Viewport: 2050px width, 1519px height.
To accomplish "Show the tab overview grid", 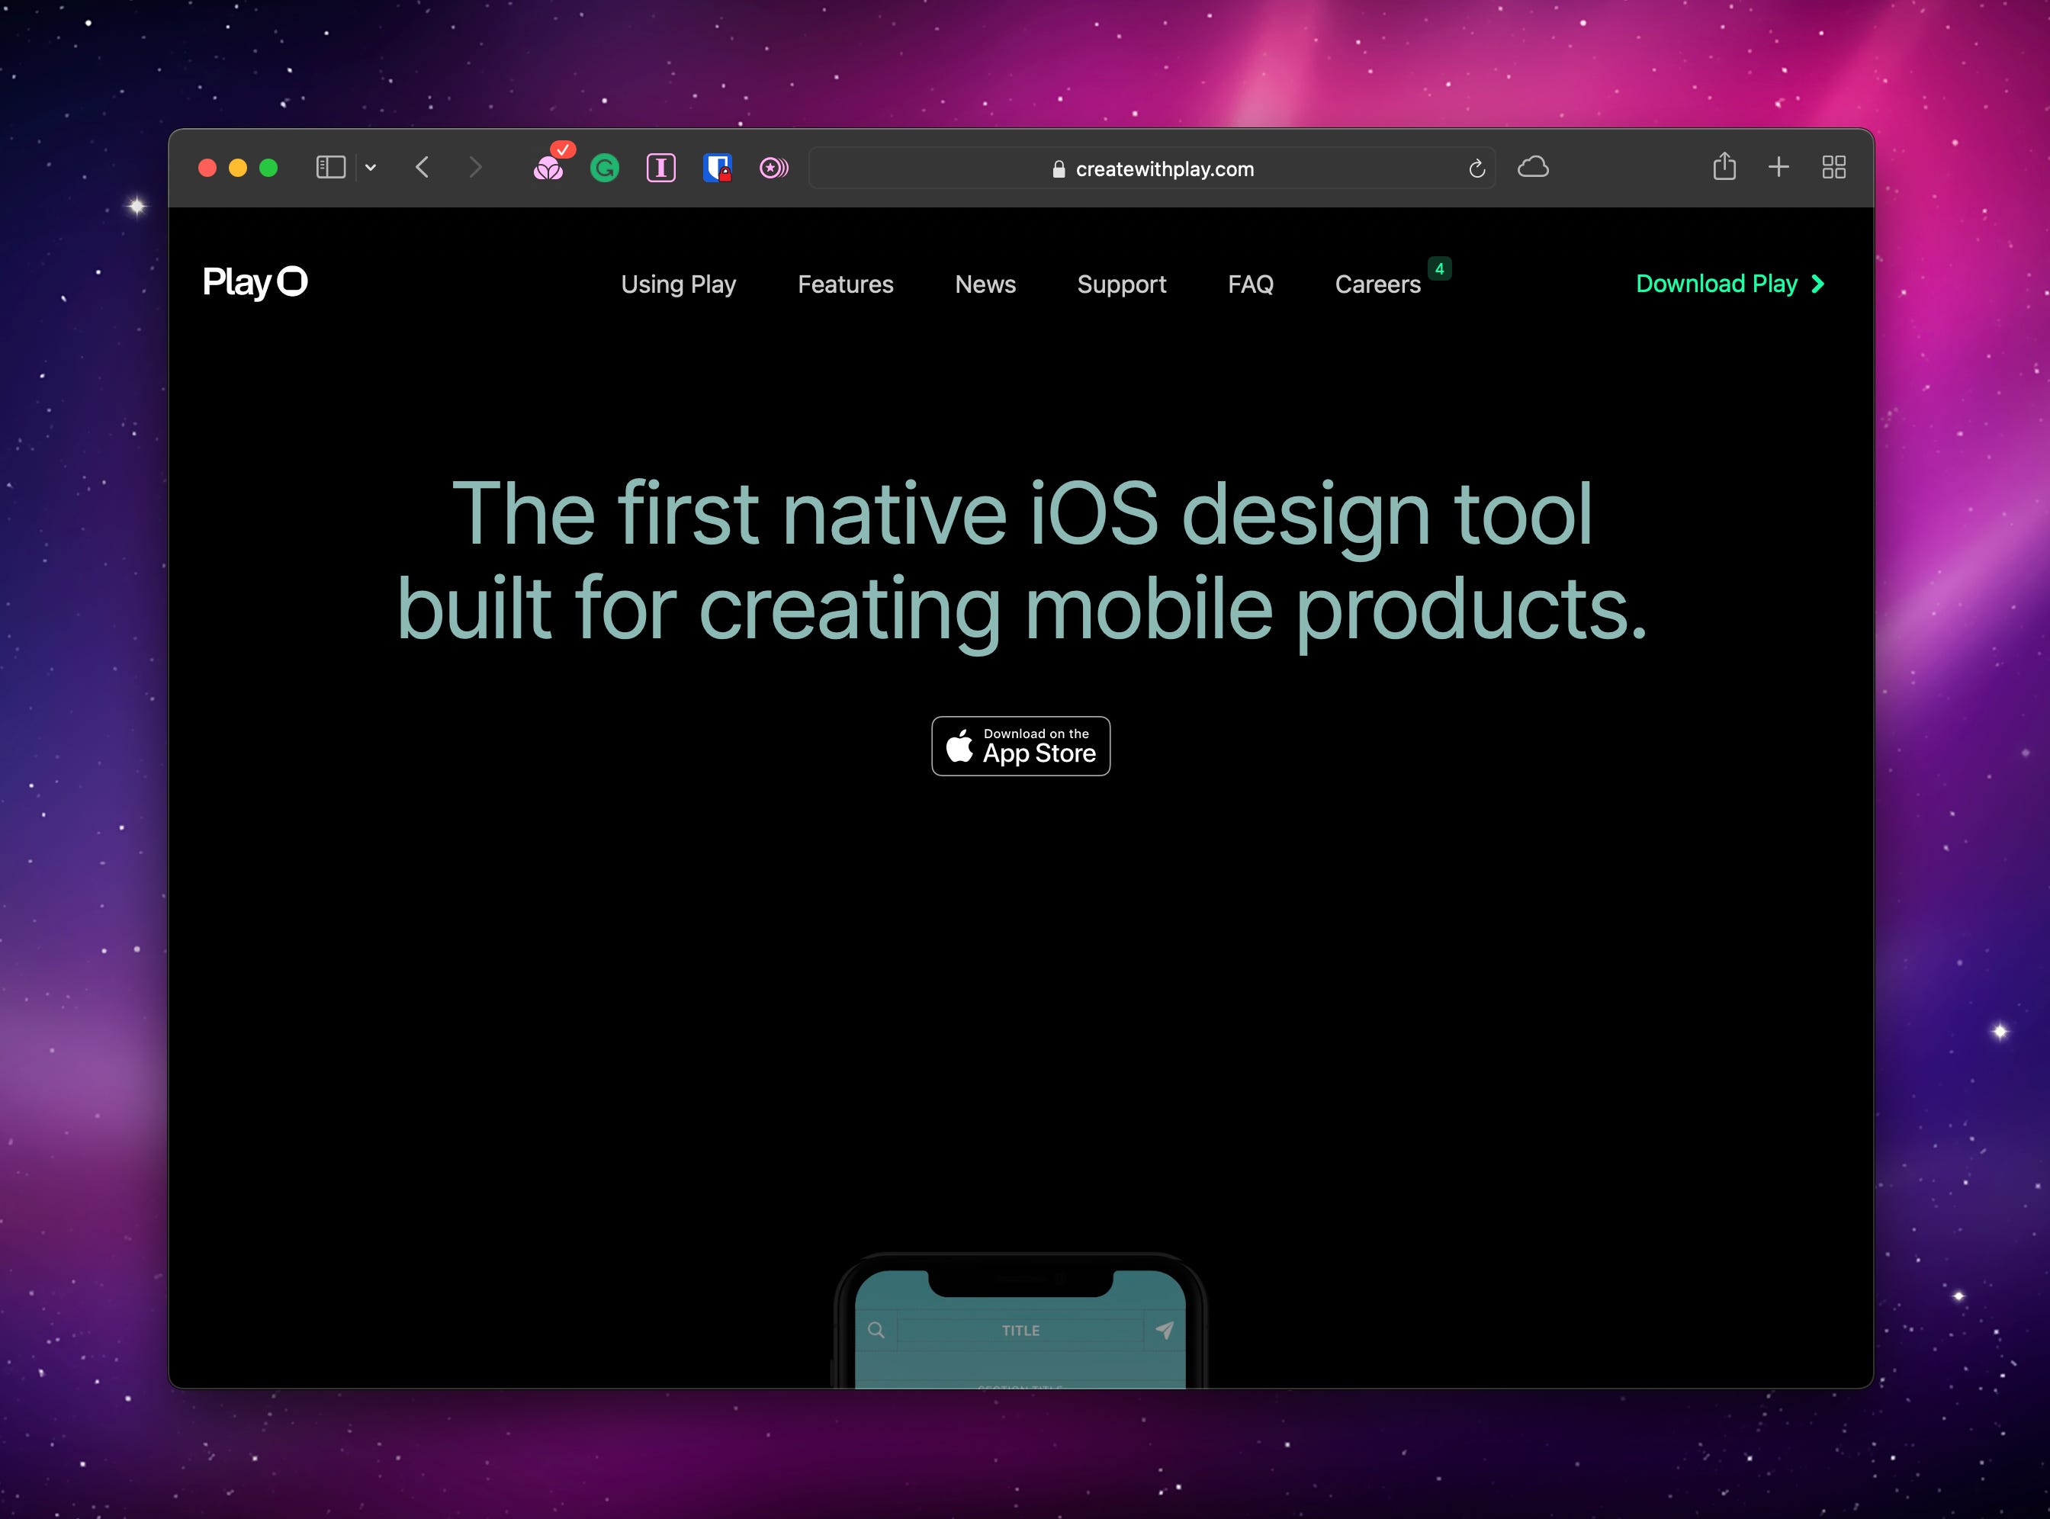I will point(1834,167).
